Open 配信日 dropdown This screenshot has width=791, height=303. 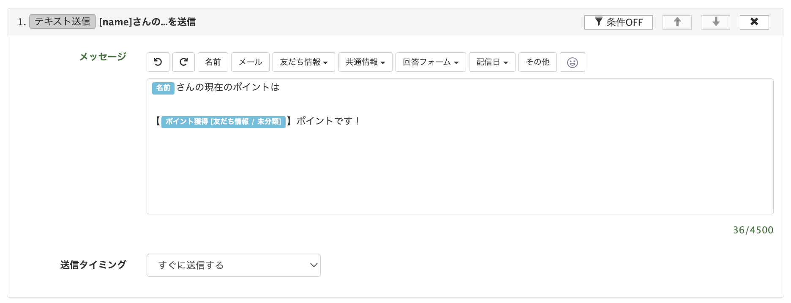pos(492,62)
